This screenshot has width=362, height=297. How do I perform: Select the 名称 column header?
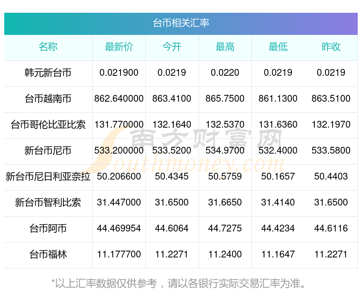click(x=48, y=47)
